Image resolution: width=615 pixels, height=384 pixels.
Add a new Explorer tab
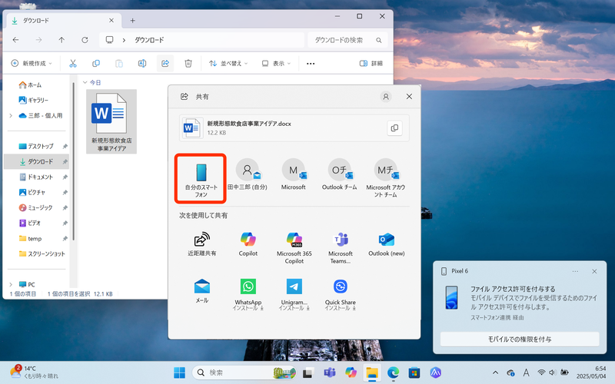(x=132, y=21)
